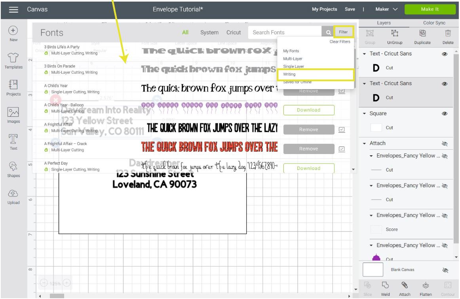Click the D glyph of first Text layer
This screenshot has width=460, height=299.
pyautogui.click(x=376, y=68)
